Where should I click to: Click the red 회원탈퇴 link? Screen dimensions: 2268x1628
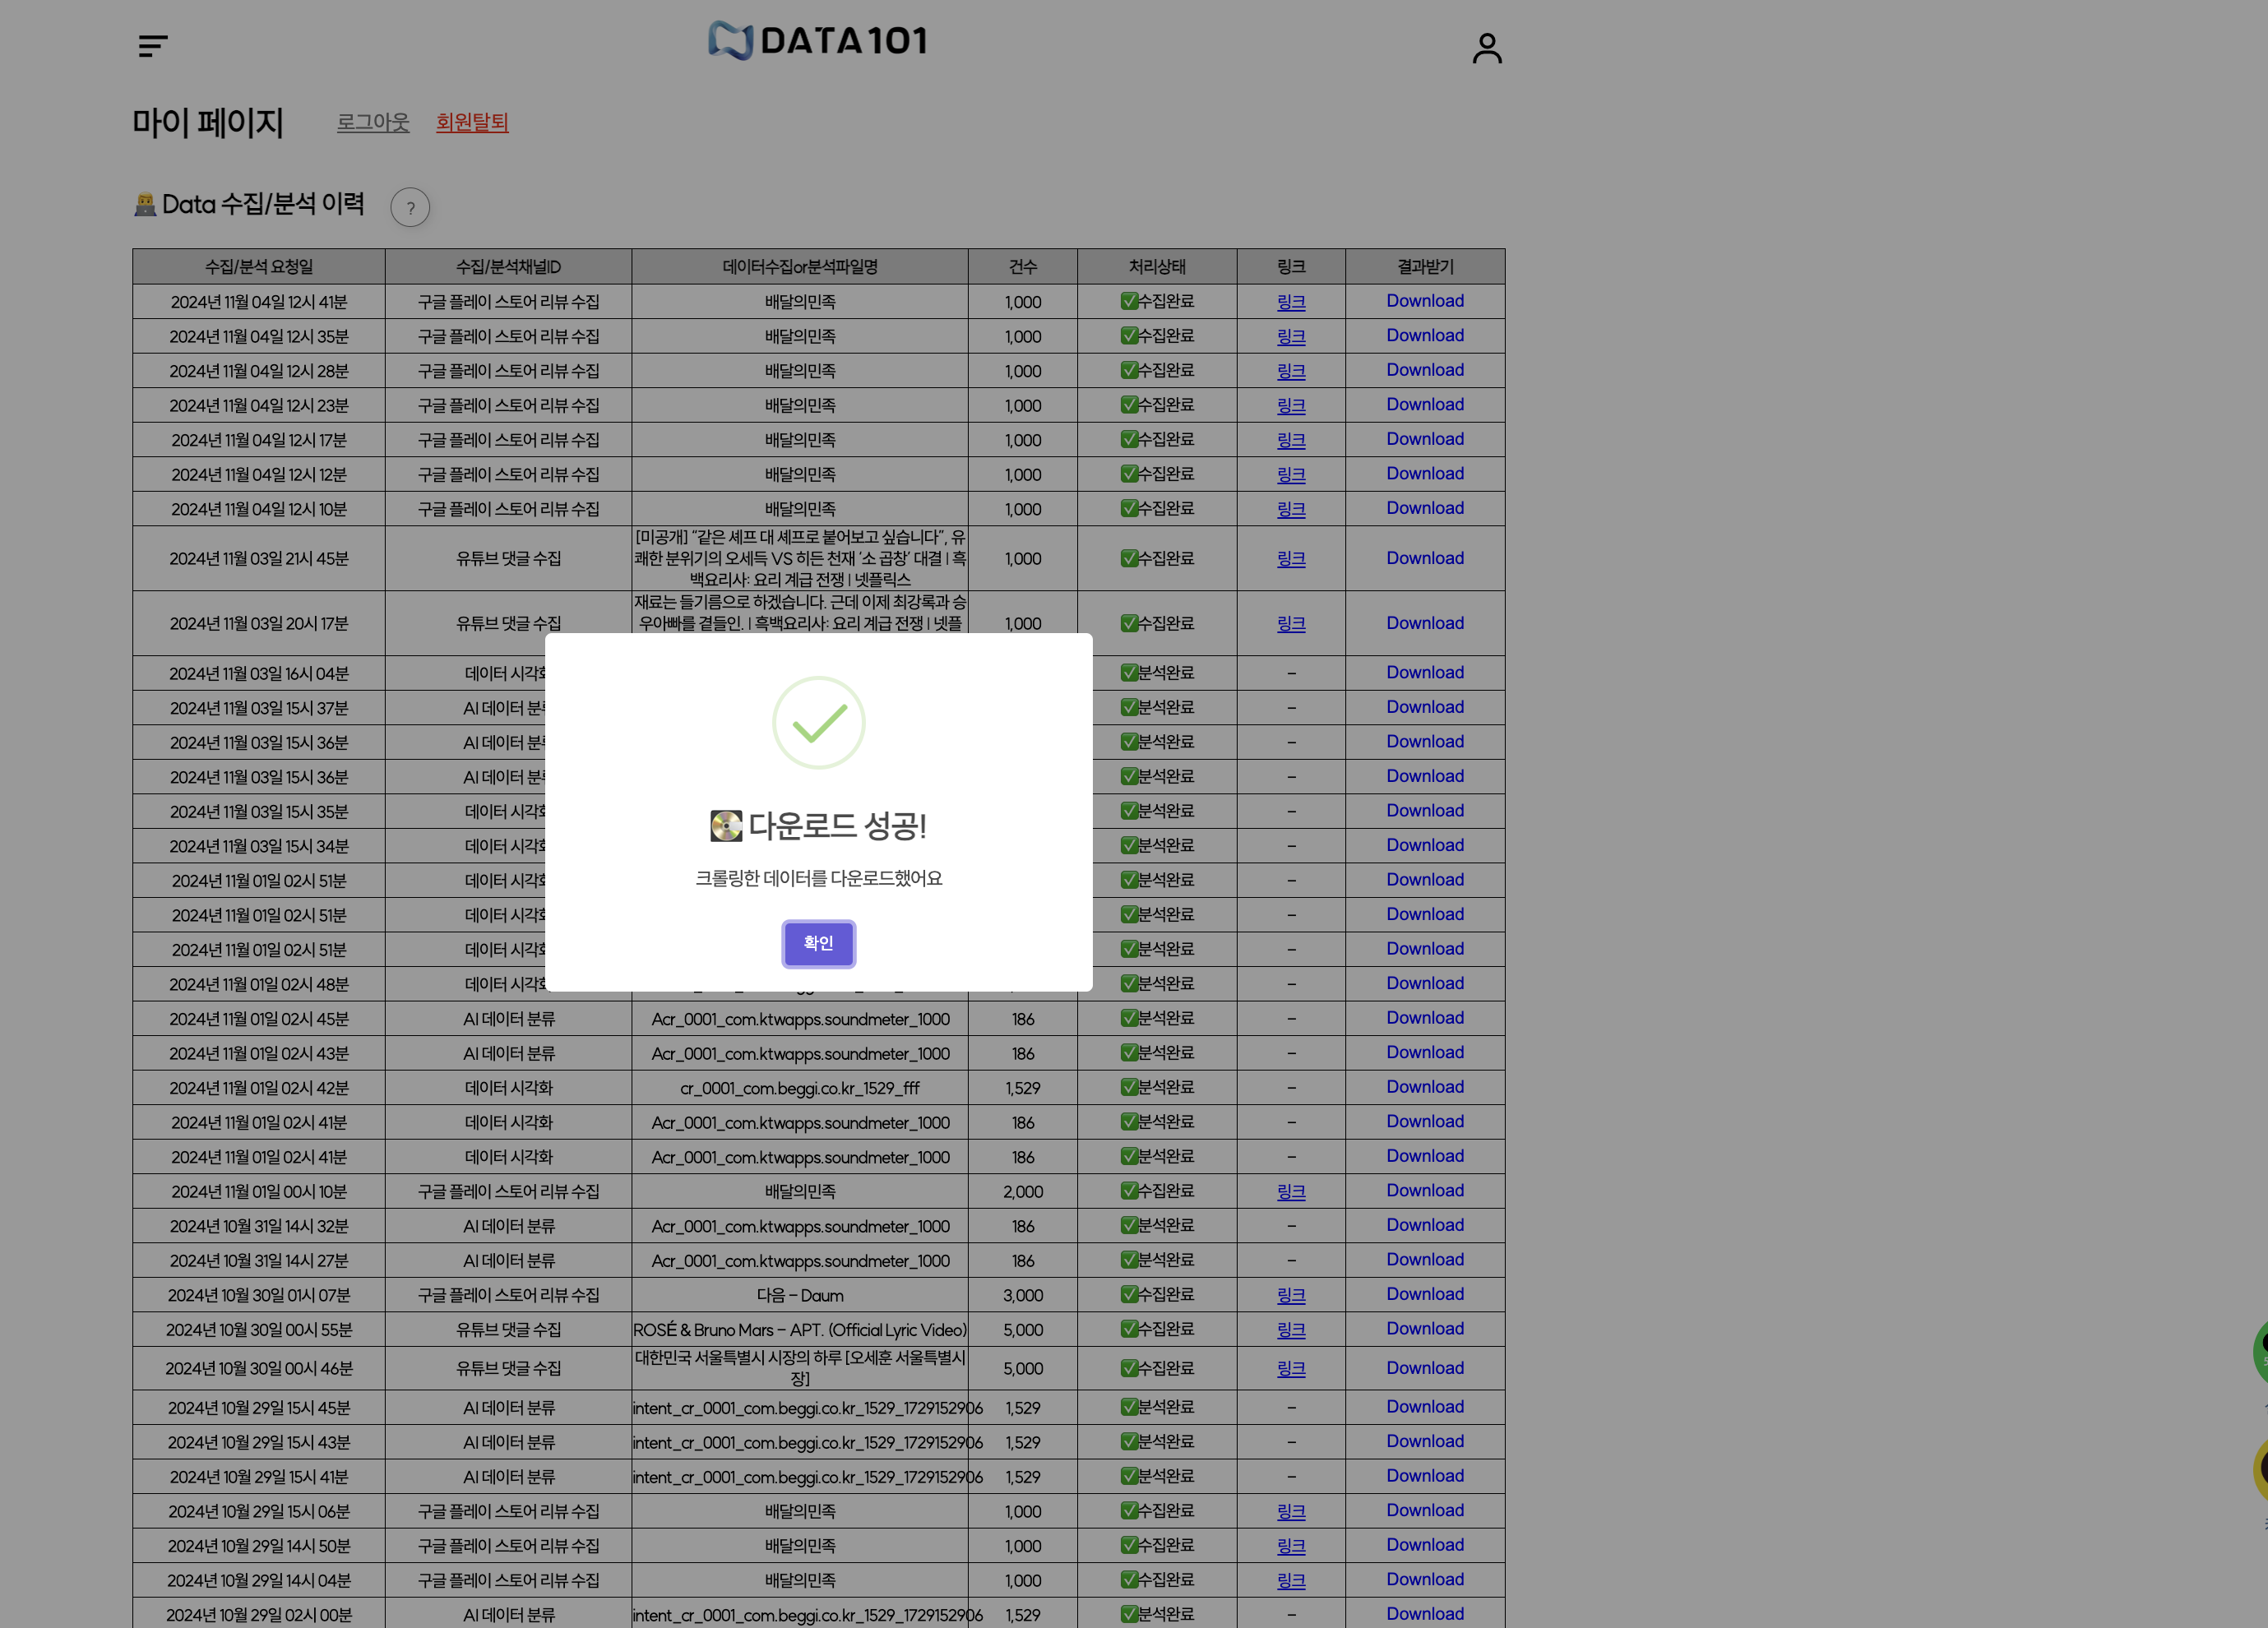[x=472, y=122]
